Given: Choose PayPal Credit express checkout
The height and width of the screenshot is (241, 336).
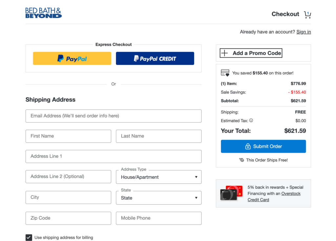Looking at the screenshot, I should pyautogui.click(x=155, y=58).
